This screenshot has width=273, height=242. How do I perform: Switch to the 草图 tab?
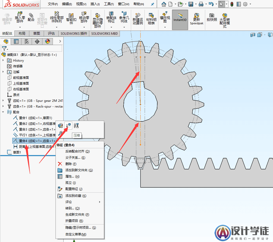37,33
